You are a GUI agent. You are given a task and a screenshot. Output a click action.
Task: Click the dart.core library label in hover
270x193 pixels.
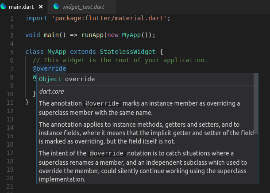pyautogui.click(x=51, y=91)
